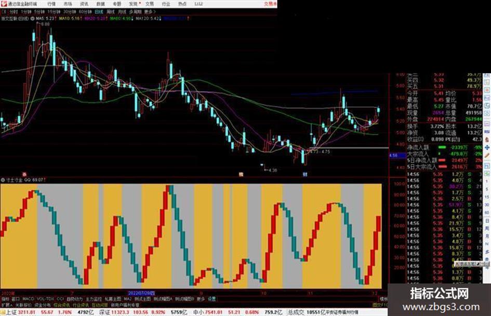
Task: Select the 日线 period tab
Action: 99,11
